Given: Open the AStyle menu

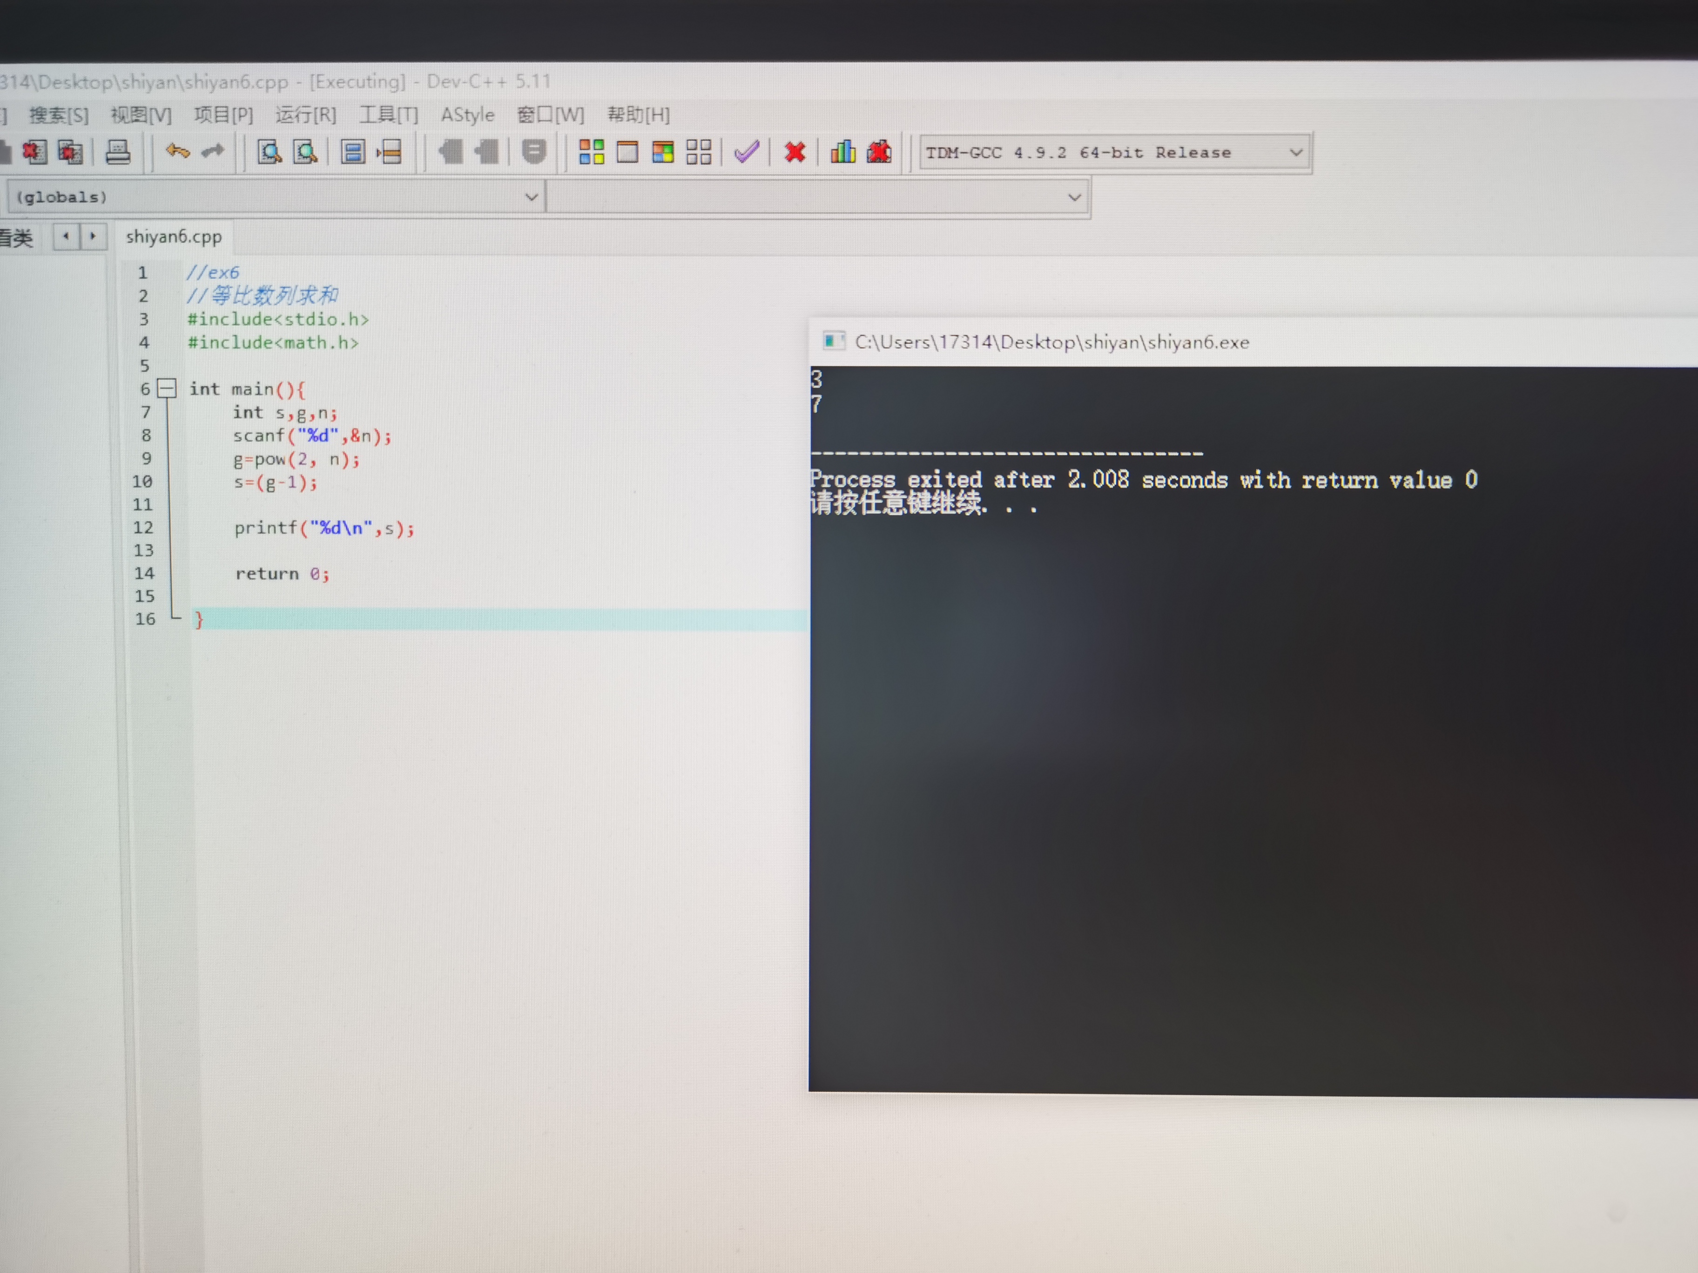Looking at the screenshot, I should 467,115.
